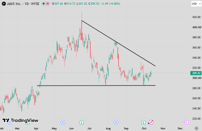Click the pink approximate-sign data indicator
This screenshot has width=202, height=131.
[x=48, y=4]
